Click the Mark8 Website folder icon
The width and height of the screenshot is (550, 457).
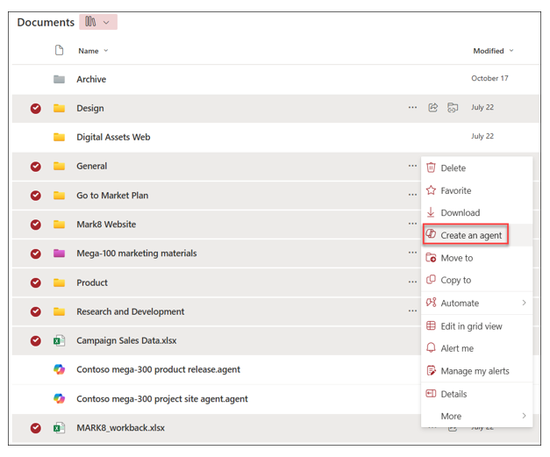[x=59, y=225]
